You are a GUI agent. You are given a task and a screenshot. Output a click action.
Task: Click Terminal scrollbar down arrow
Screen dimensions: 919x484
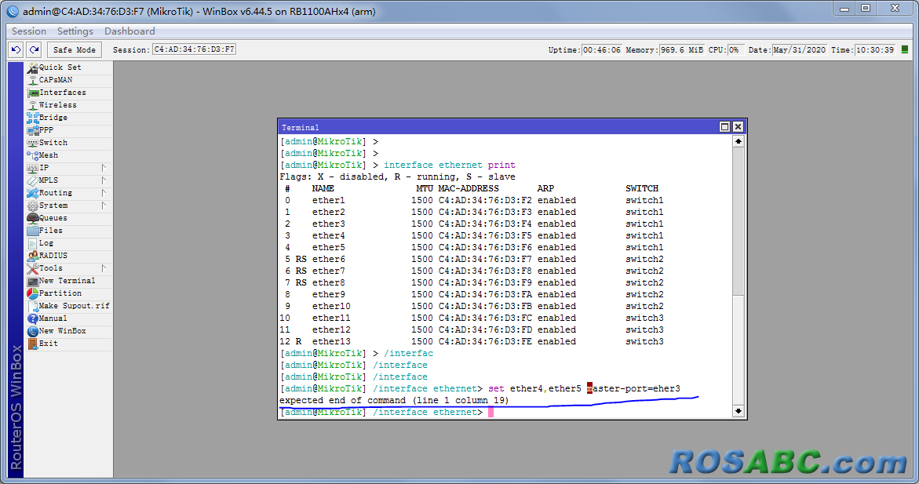click(738, 411)
